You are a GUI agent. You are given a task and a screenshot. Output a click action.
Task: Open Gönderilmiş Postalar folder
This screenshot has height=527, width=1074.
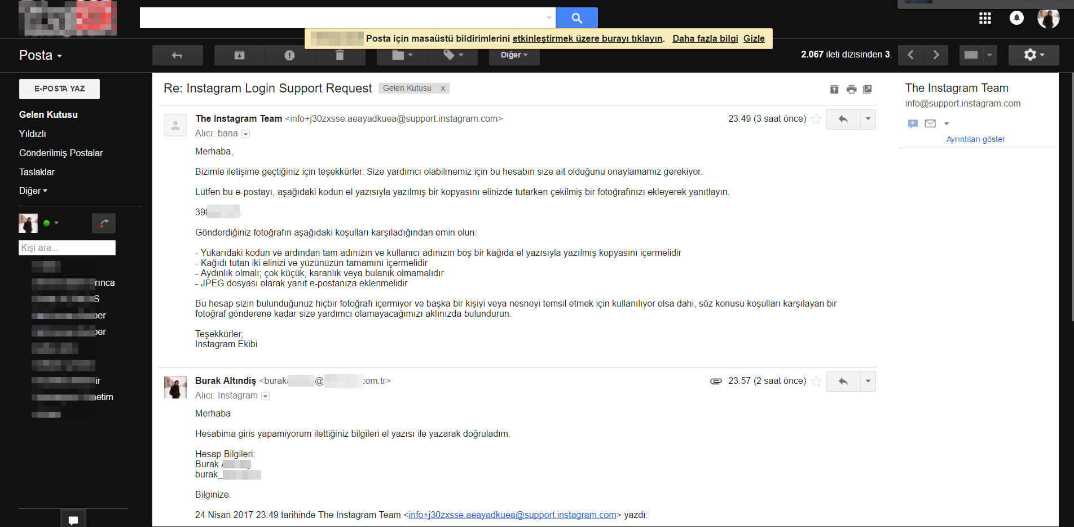coord(61,153)
